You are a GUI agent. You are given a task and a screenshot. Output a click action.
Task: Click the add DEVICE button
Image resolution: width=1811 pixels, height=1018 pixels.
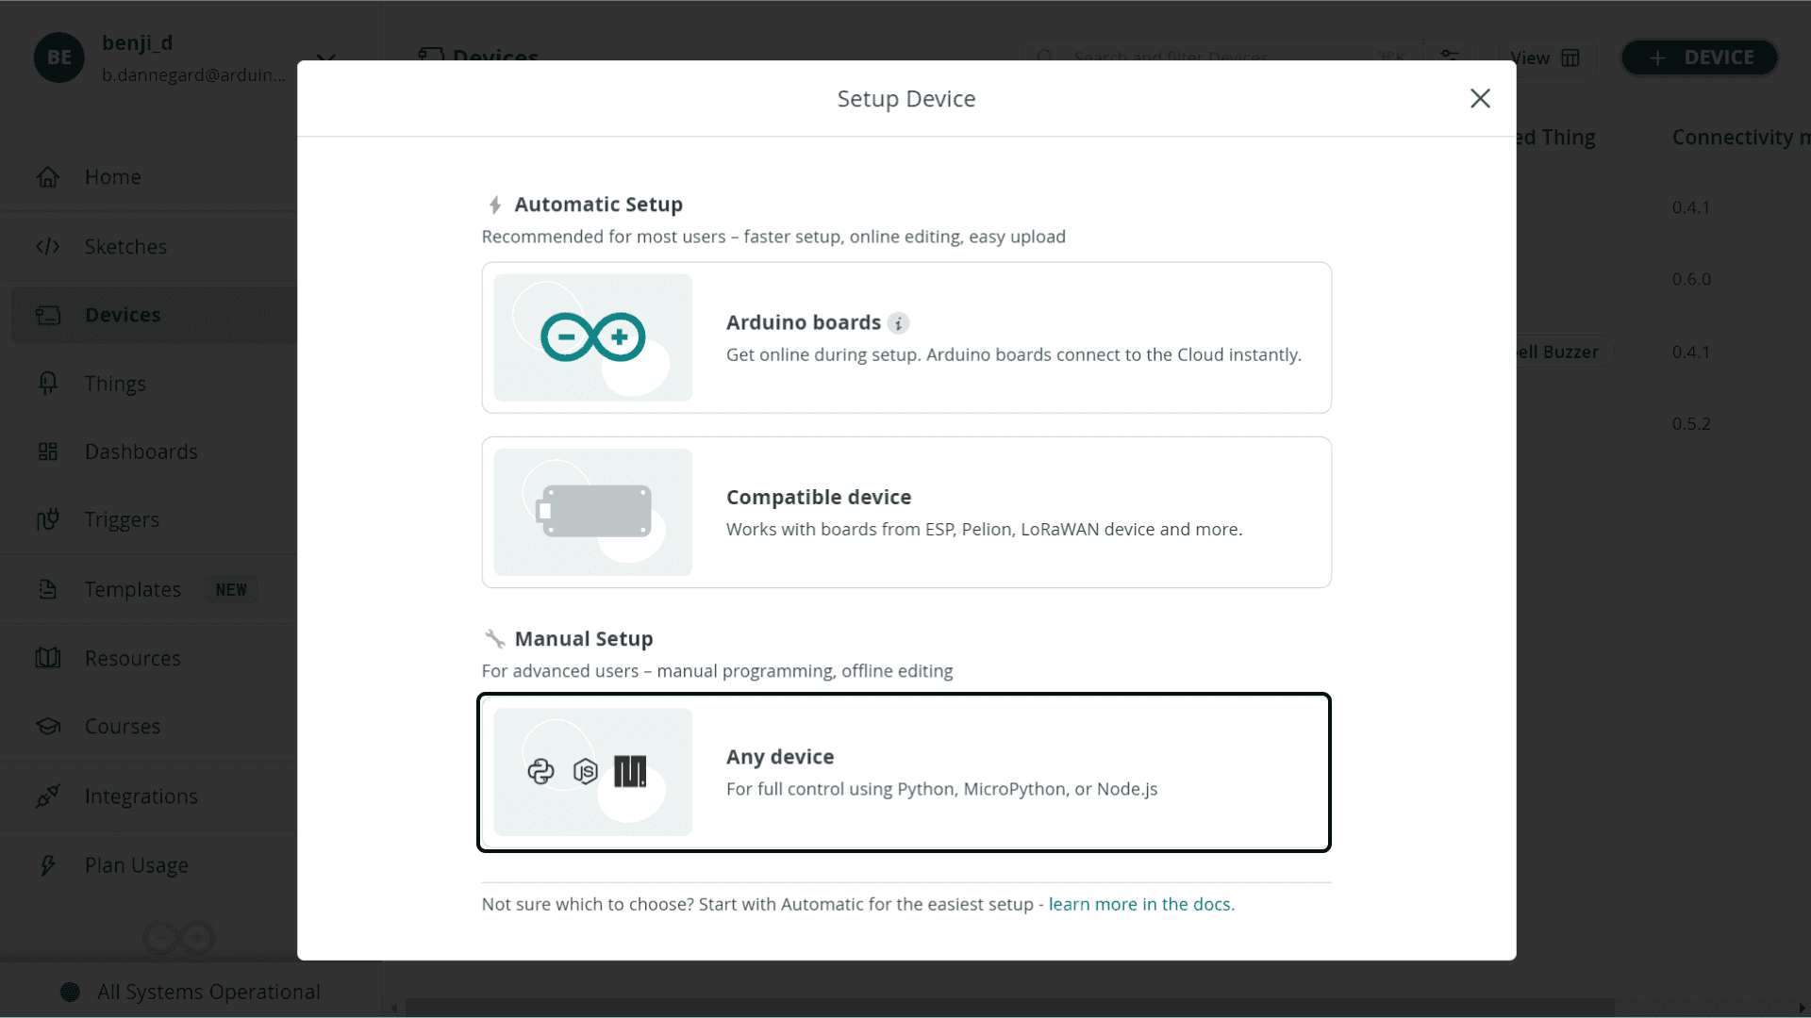pos(1700,57)
